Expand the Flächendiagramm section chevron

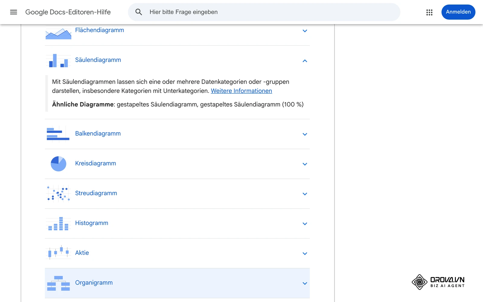[305, 31]
